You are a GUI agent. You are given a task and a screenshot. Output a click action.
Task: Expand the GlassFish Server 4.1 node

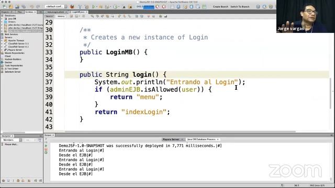click(x=2, y=46)
